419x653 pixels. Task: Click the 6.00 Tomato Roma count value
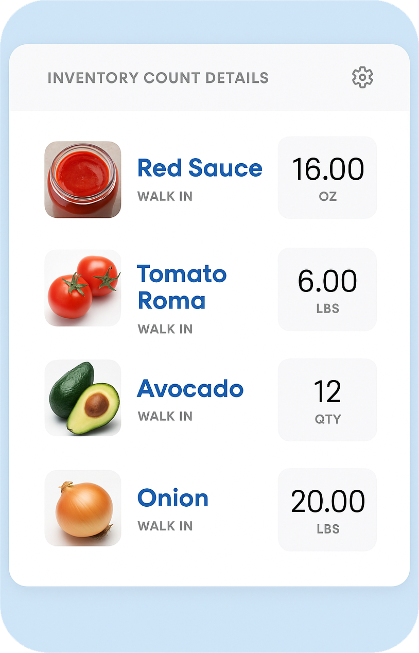coord(327,281)
